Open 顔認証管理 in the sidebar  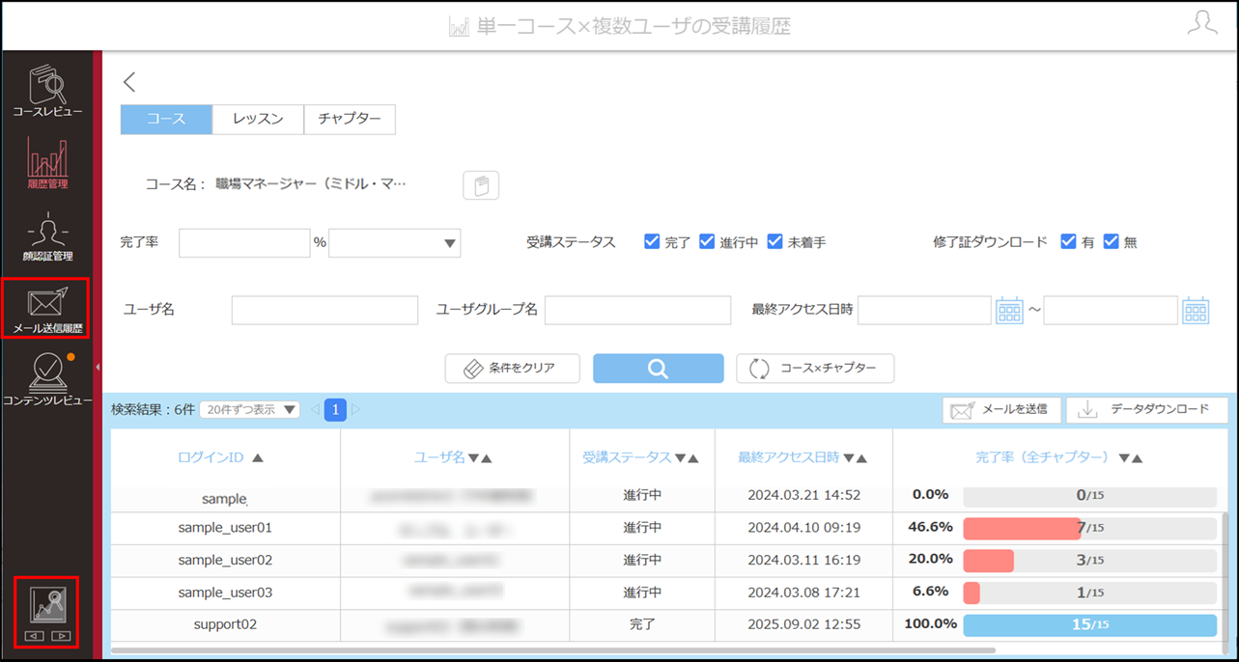point(47,237)
